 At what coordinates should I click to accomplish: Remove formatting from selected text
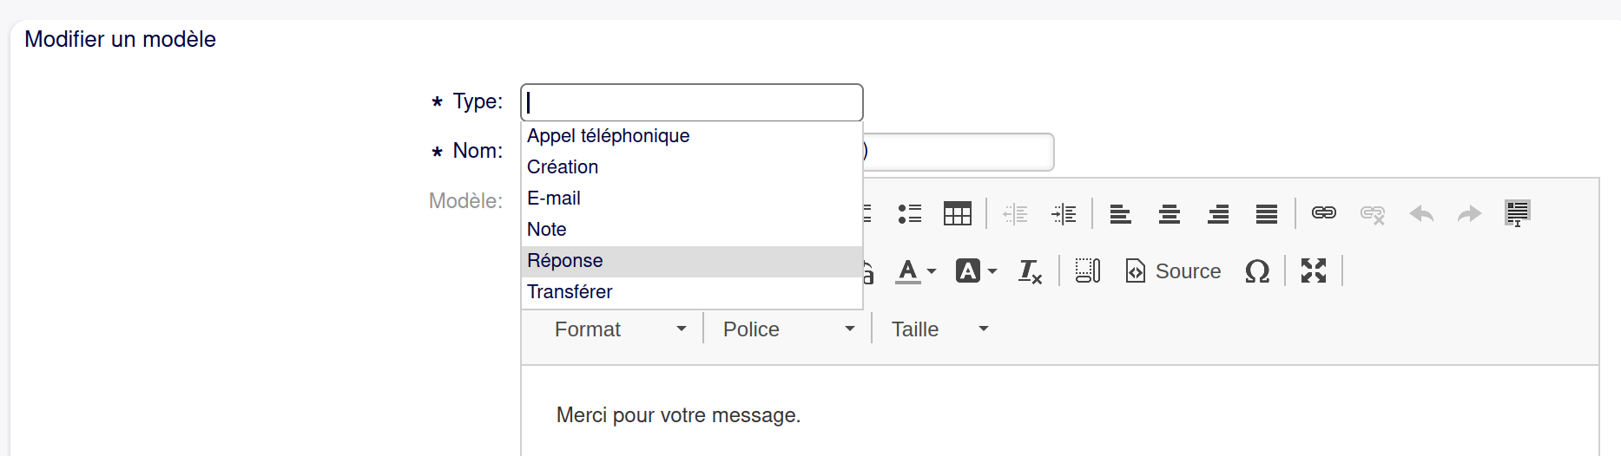1030,271
